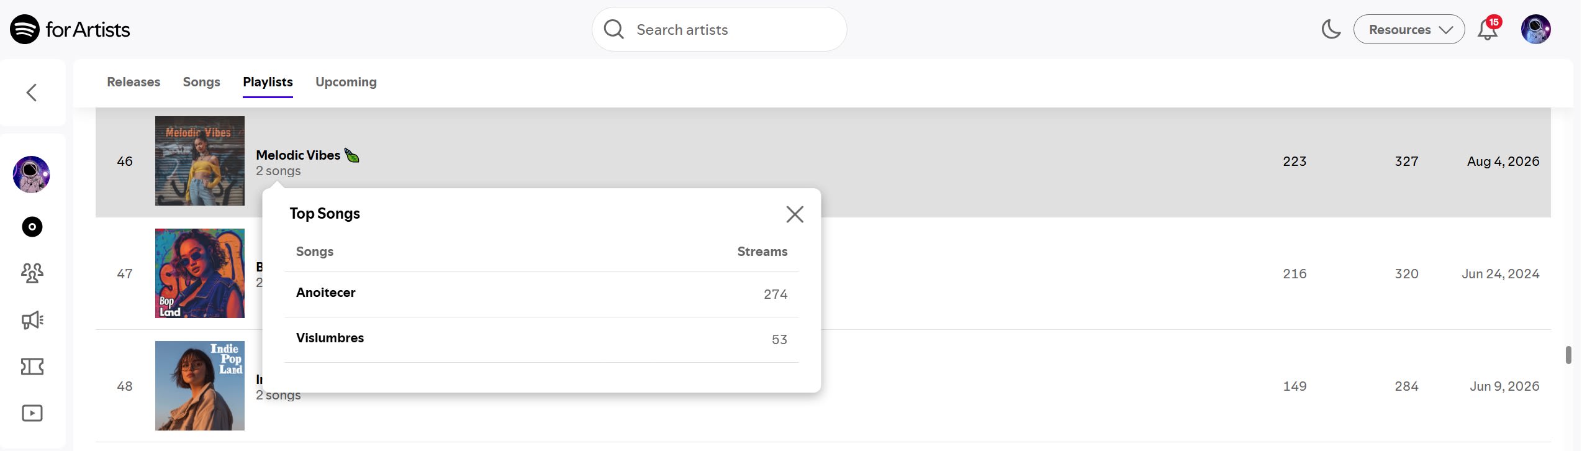This screenshot has height=451, width=1582.
Task: Expand the Resources dropdown
Action: click(x=1409, y=29)
